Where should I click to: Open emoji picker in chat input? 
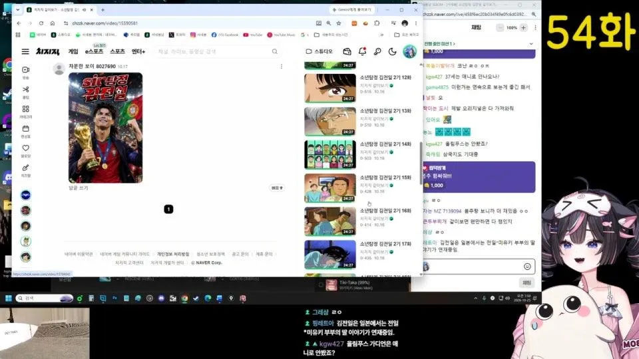[x=527, y=267]
